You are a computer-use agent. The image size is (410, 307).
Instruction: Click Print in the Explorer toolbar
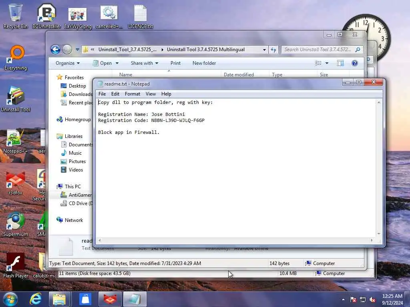[x=175, y=63]
